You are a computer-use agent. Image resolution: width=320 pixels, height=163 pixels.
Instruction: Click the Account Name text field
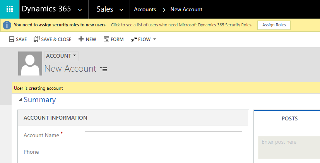coord(163,136)
